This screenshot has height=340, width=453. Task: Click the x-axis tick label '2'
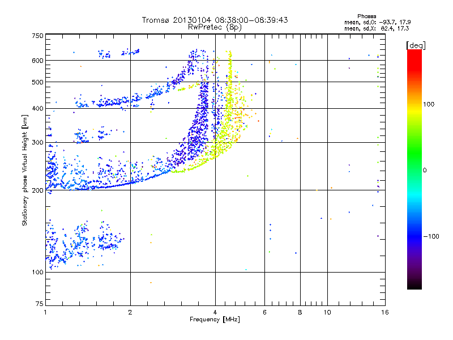[x=130, y=312]
